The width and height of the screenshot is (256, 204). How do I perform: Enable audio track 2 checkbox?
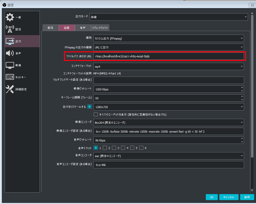click(105, 148)
